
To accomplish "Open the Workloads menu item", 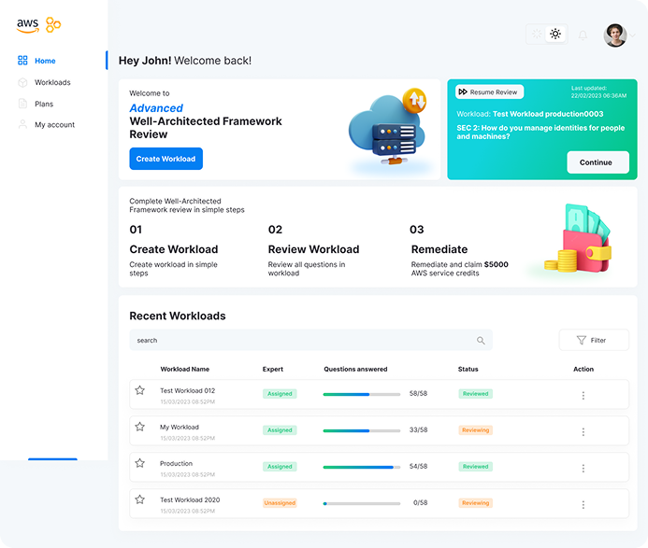I will [x=52, y=82].
